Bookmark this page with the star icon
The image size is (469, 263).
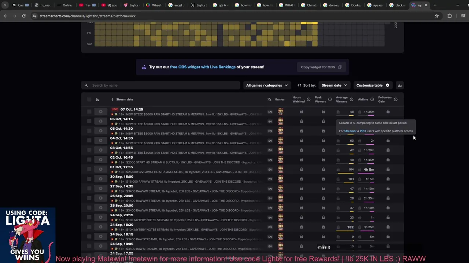pyautogui.click(x=437, y=16)
